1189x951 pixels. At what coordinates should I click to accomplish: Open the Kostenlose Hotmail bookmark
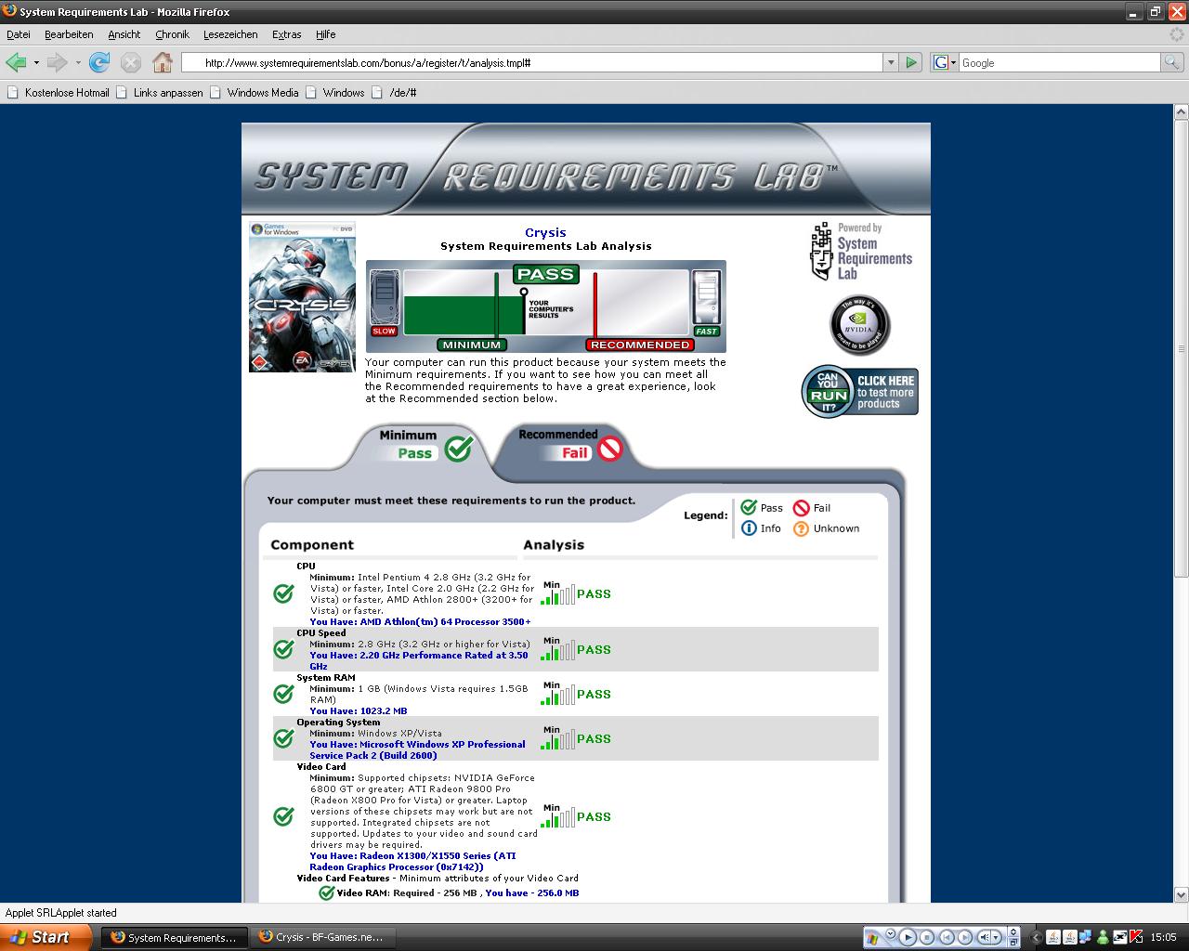tap(58, 92)
